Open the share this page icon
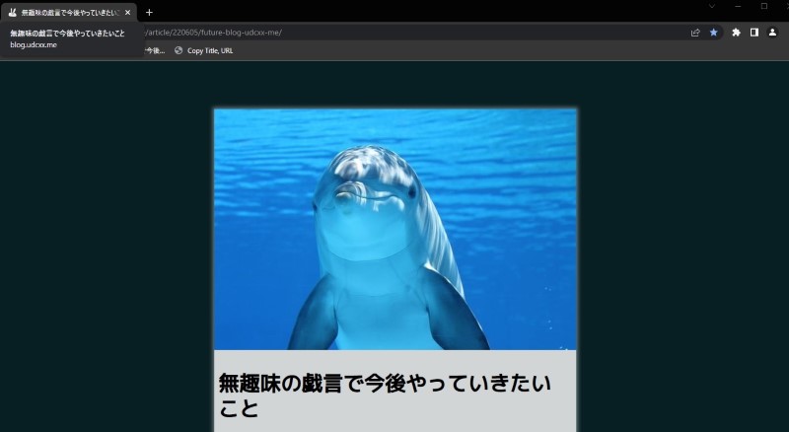Image resolution: width=789 pixels, height=432 pixels. coord(695,33)
